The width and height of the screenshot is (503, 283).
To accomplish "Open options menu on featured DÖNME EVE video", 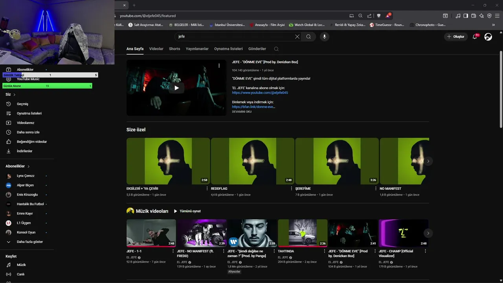I will click(219, 66).
